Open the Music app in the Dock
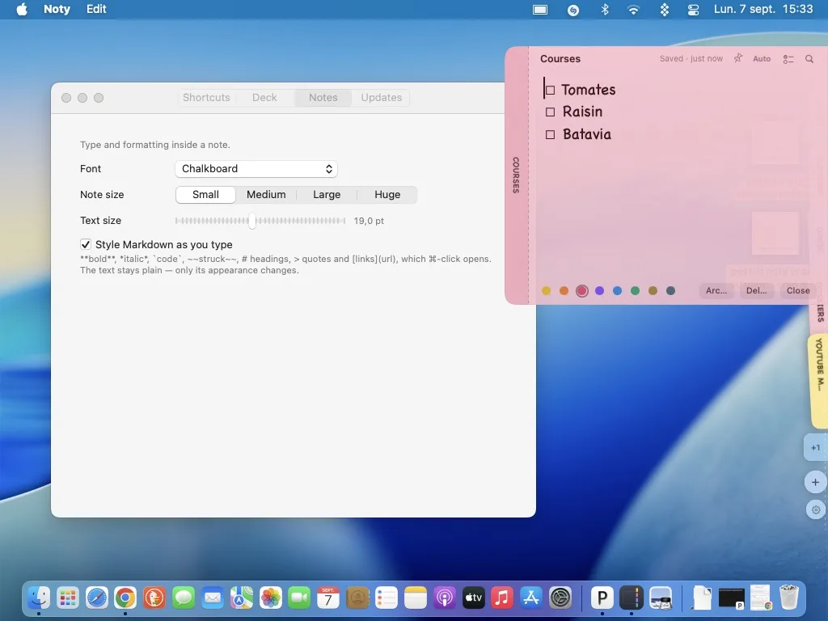The height and width of the screenshot is (621, 828). tap(501, 598)
